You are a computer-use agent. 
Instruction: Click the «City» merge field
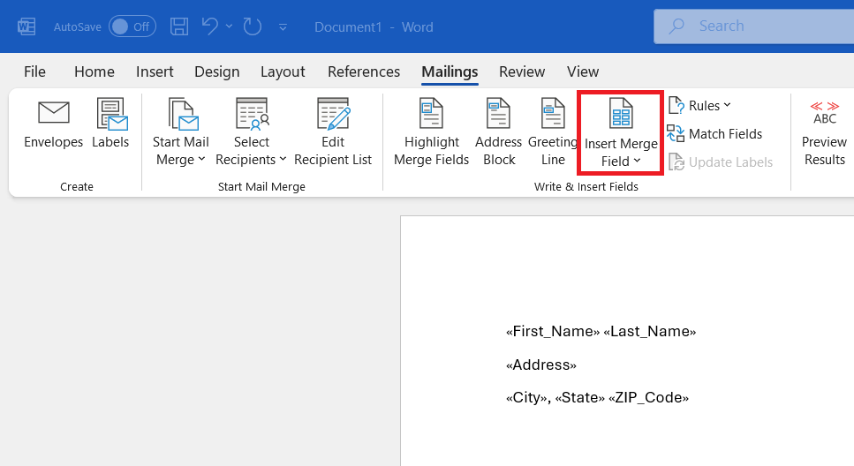[527, 398]
